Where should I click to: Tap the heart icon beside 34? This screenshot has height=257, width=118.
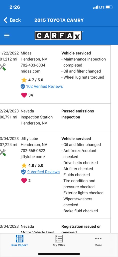tap(24, 95)
